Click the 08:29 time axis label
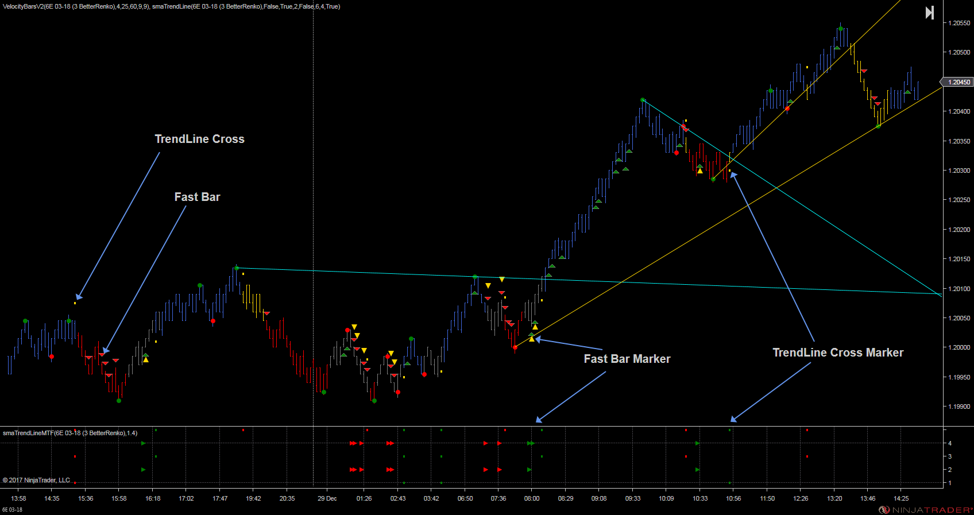 point(566,498)
